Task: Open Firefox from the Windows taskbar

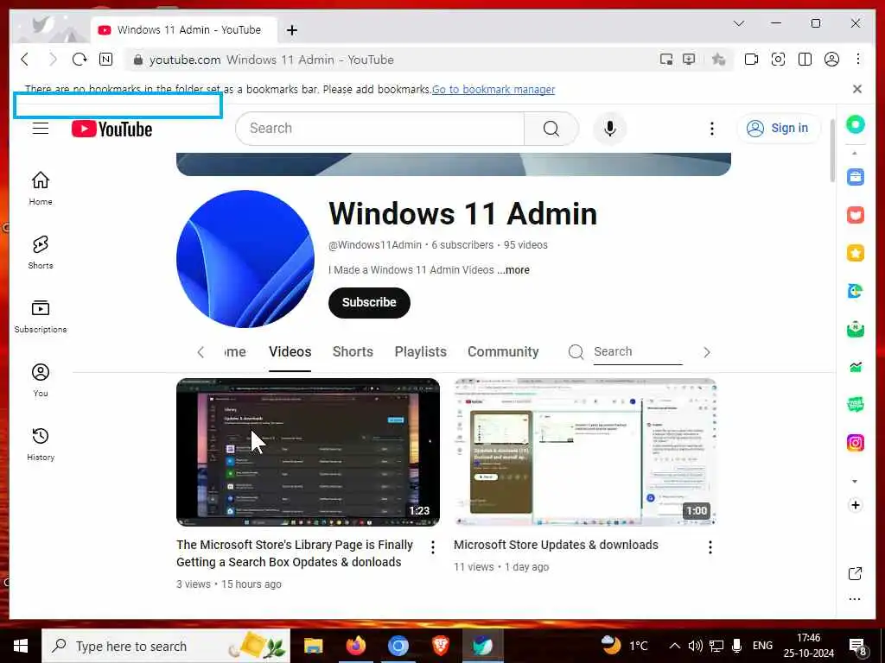Action: (355, 646)
